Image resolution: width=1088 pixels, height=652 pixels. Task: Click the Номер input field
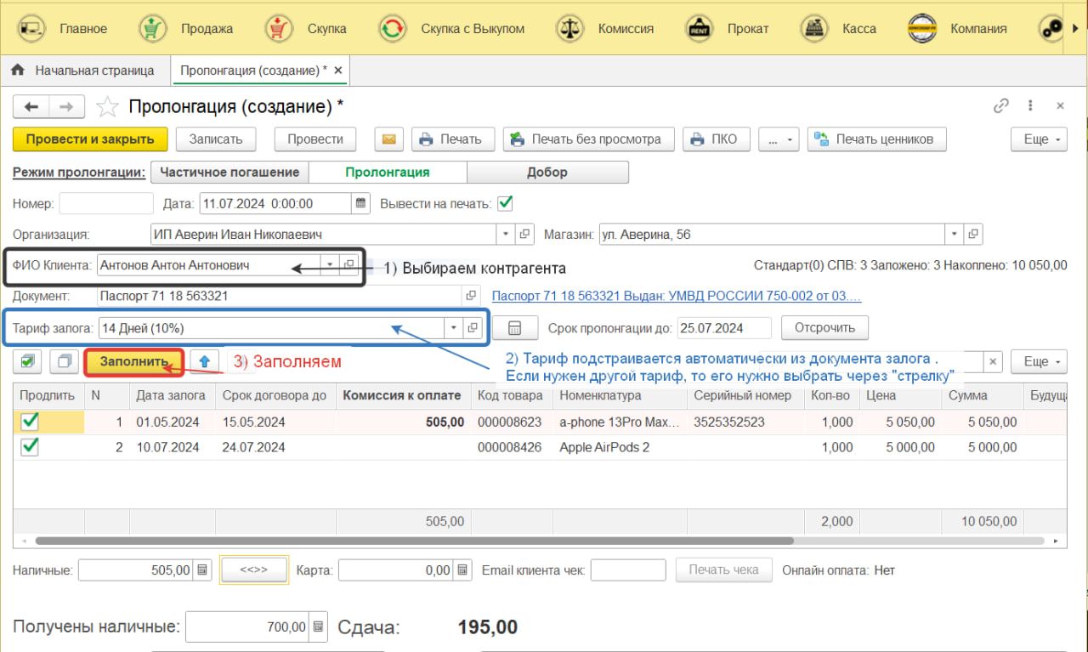click(106, 204)
